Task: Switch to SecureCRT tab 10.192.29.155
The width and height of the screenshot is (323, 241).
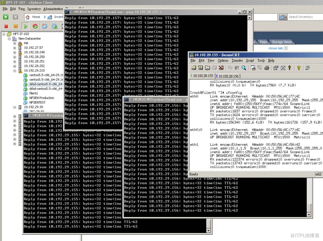Action: pyautogui.click(x=203, y=76)
